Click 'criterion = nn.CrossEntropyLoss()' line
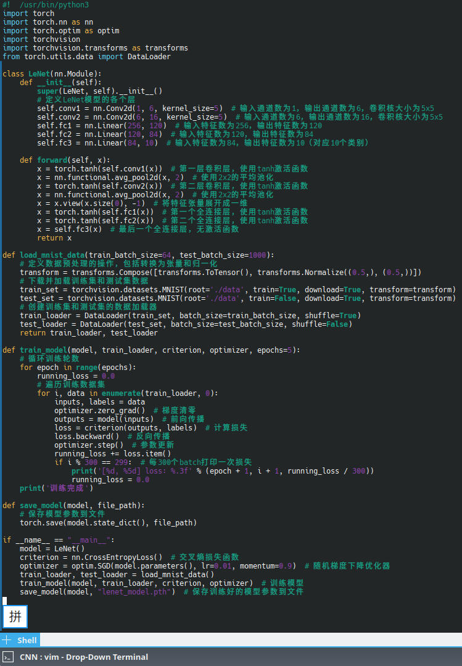Screen dimensions: 462x666 (130, 557)
